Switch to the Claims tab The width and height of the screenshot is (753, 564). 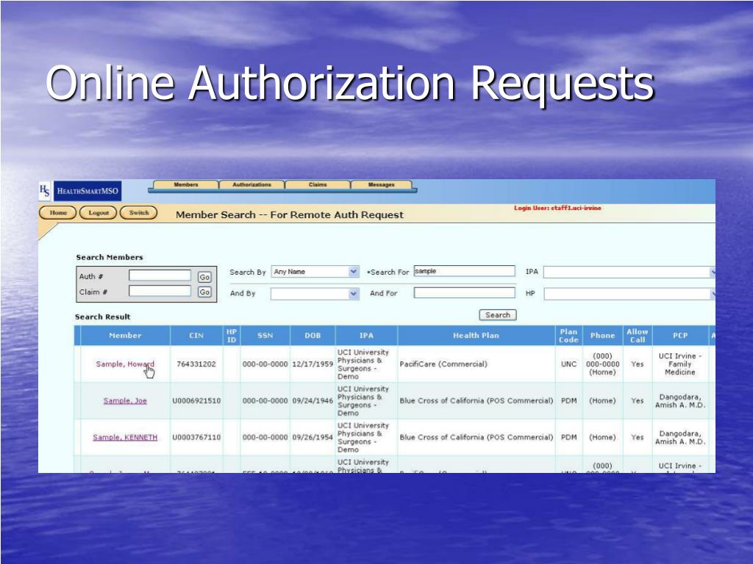coord(318,184)
